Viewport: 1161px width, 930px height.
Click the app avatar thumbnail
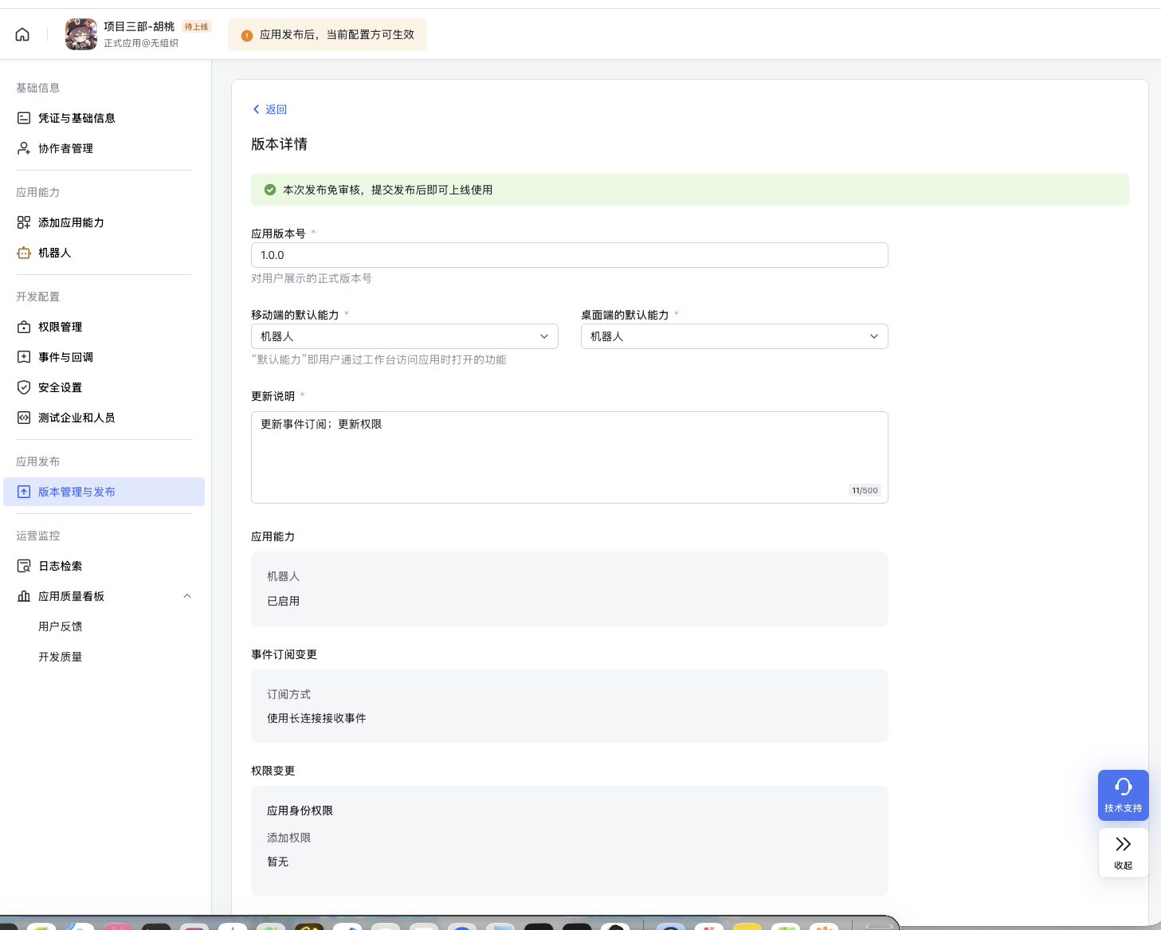tap(80, 34)
